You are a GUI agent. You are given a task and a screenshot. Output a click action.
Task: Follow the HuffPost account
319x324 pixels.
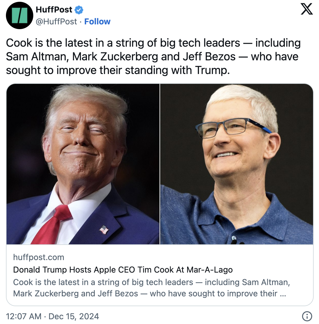(97, 22)
